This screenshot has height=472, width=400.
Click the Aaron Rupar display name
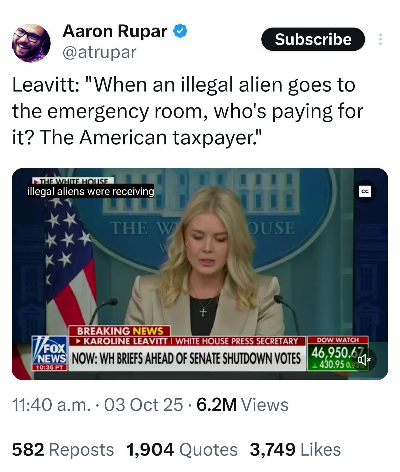tap(115, 31)
